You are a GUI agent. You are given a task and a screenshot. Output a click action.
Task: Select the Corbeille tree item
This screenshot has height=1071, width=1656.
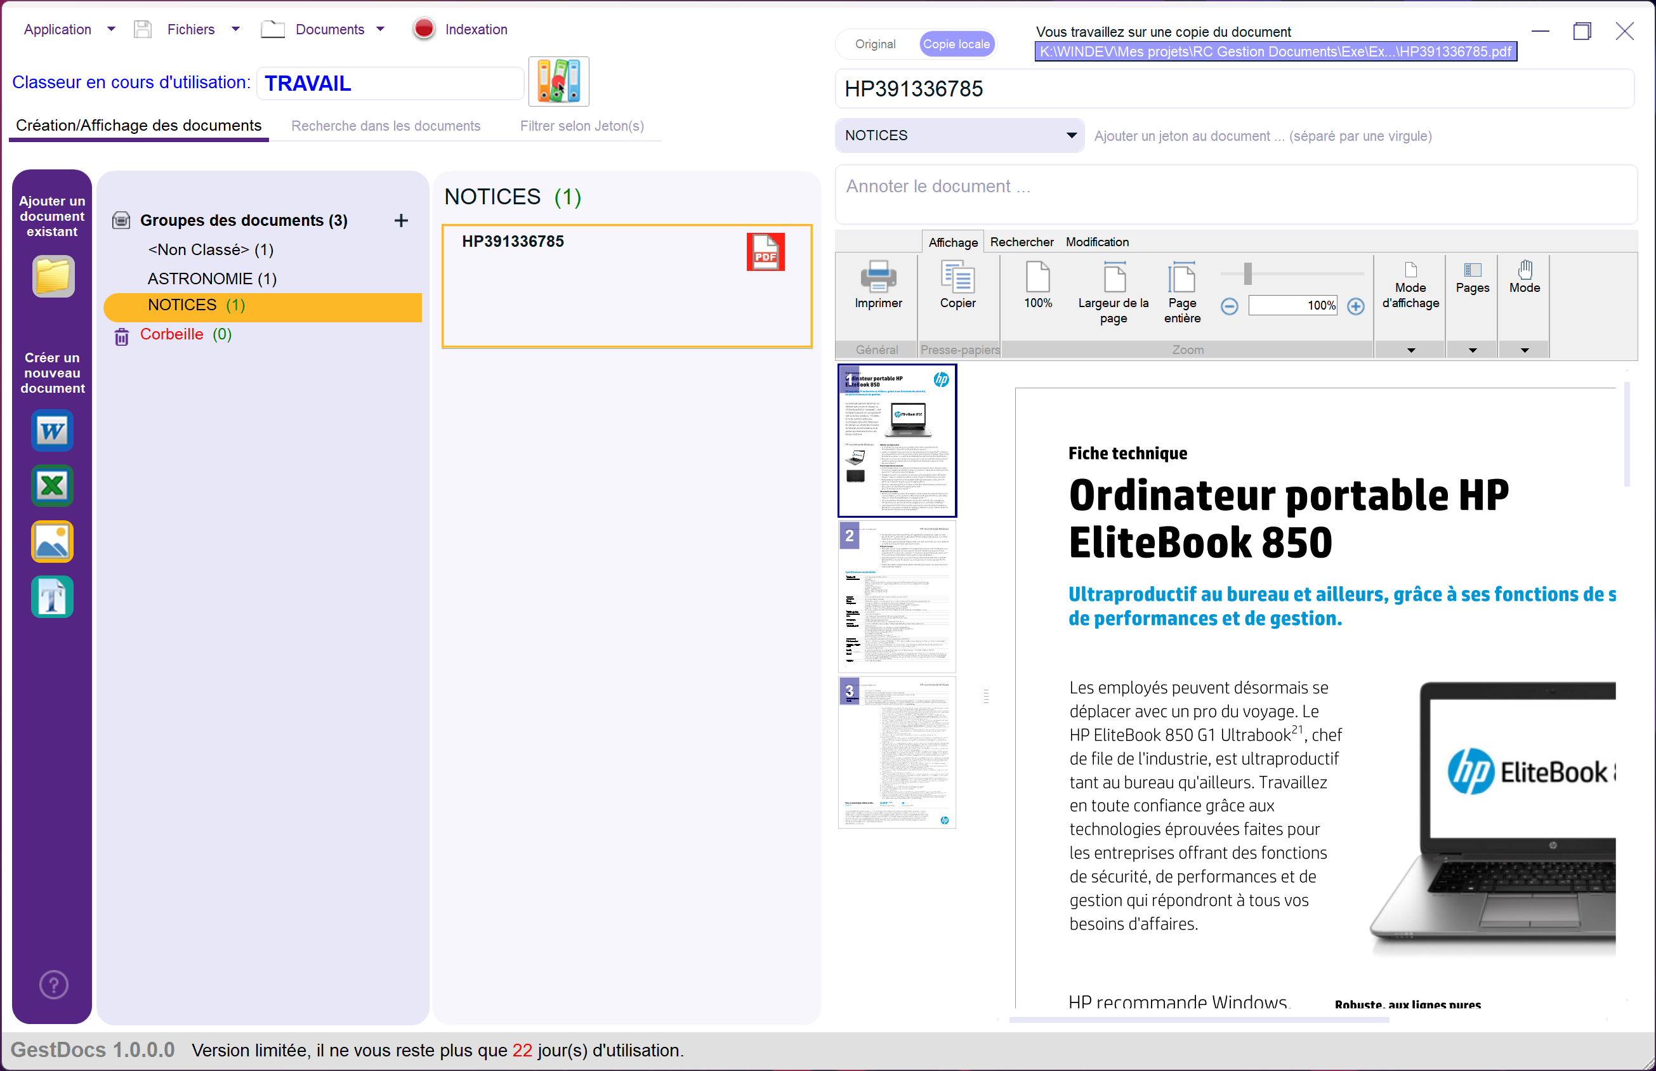(172, 334)
